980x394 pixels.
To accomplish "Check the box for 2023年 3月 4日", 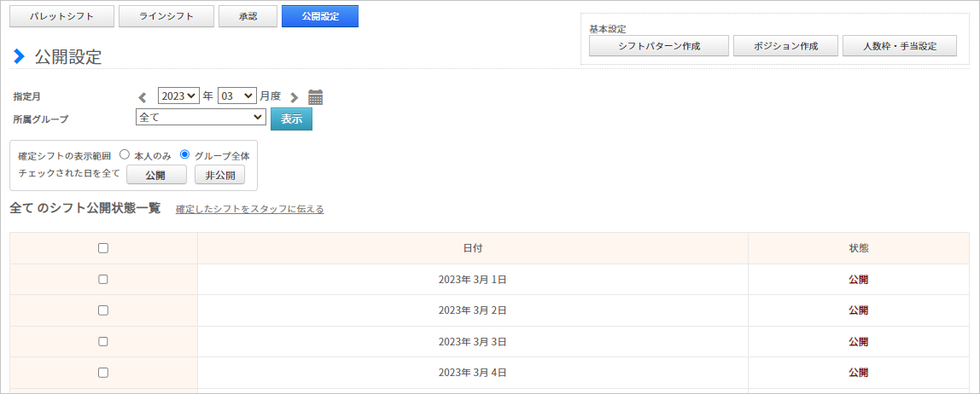I will [103, 373].
